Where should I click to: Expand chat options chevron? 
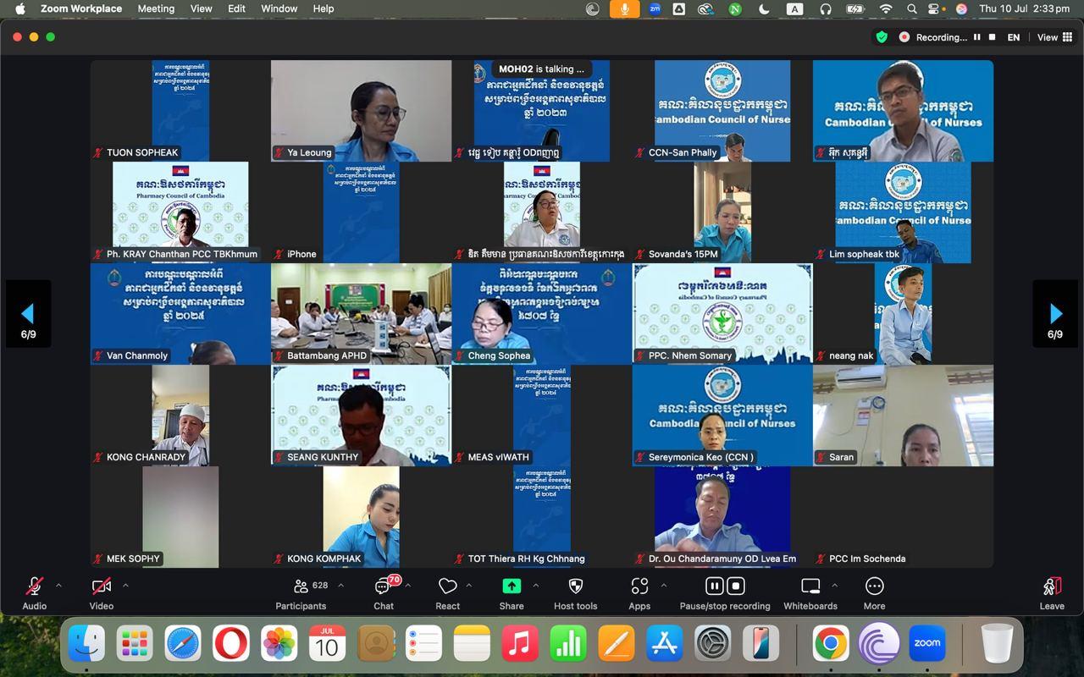[407, 586]
